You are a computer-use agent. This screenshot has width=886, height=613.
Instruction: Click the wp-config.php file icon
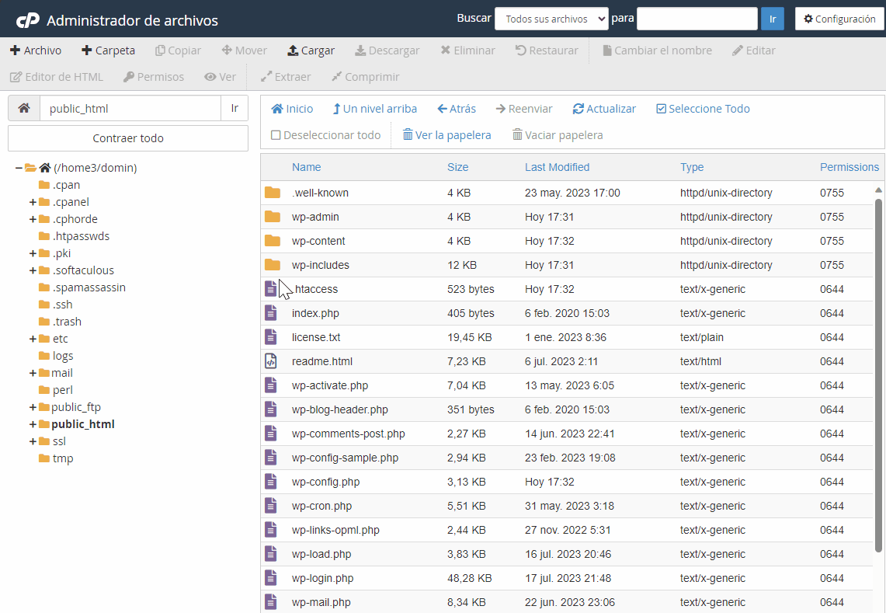point(271,481)
